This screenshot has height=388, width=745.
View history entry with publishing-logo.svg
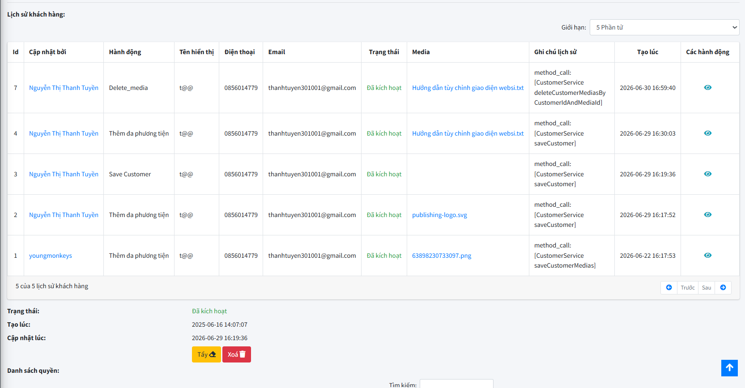click(x=707, y=215)
